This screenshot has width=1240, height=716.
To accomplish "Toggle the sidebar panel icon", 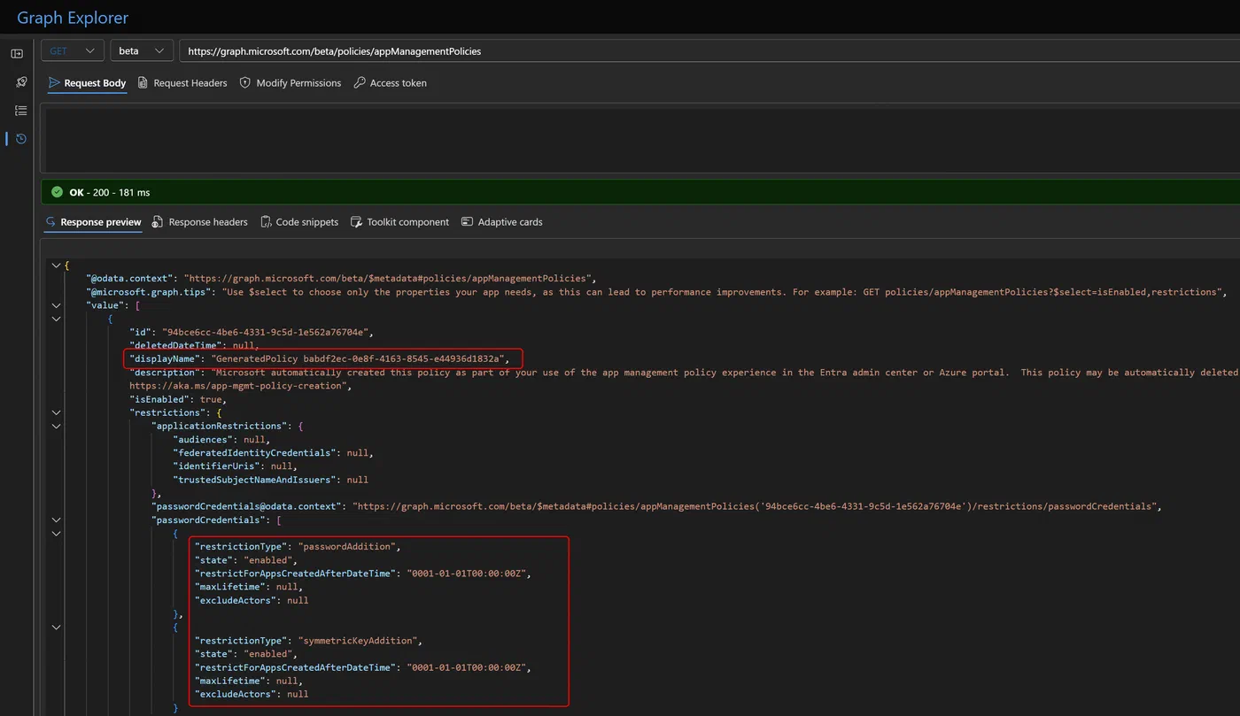I will coord(17,54).
